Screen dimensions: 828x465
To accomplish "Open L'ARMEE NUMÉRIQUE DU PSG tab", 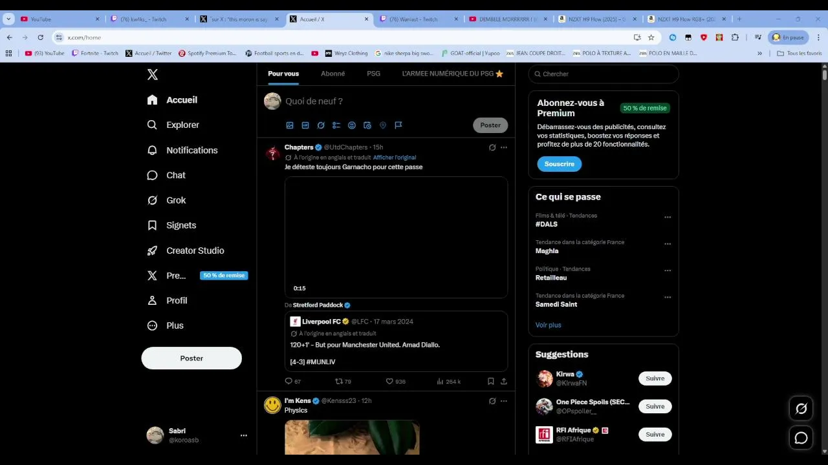I will pyautogui.click(x=453, y=74).
